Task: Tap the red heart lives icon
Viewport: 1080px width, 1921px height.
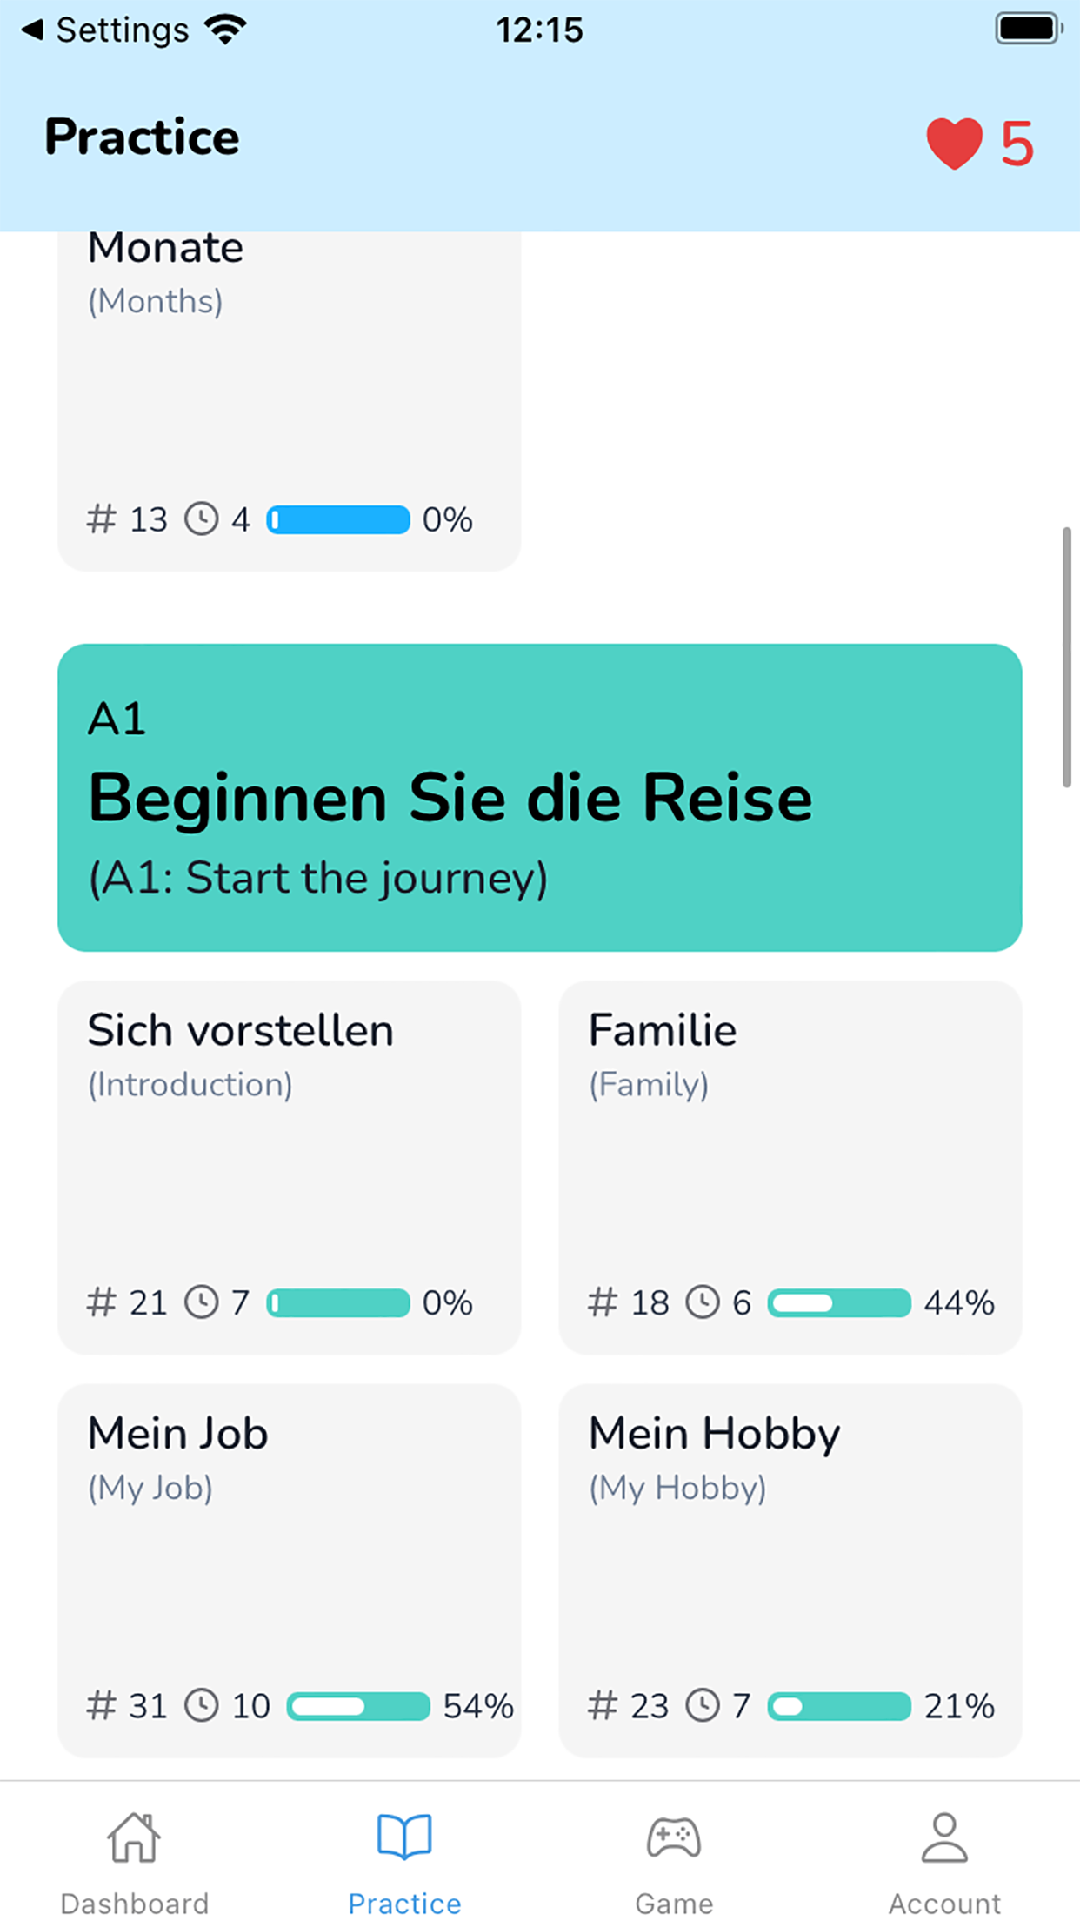Action: [x=954, y=144]
